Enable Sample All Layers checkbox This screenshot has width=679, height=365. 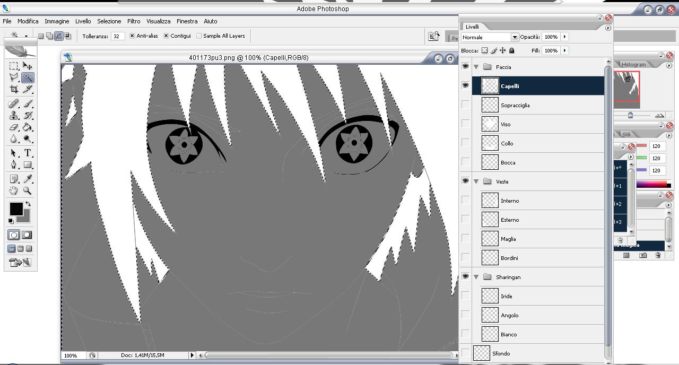click(x=199, y=36)
